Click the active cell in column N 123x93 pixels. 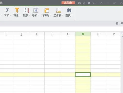click(83, 75)
